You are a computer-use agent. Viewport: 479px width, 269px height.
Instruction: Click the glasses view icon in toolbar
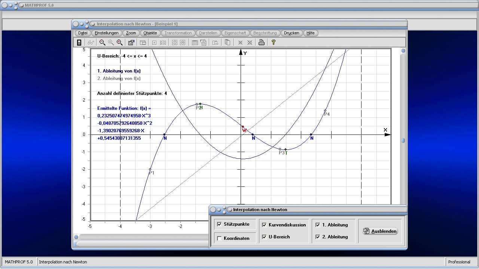coord(91,43)
